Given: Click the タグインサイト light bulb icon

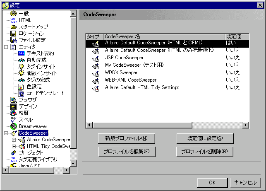Looking at the screenshot, I should point(22,67).
